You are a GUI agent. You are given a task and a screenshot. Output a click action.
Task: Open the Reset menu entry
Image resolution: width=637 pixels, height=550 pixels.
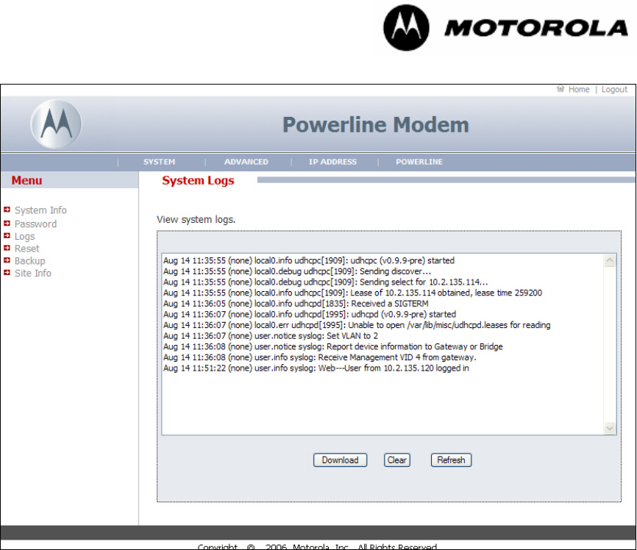pyautogui.click(x=26, y=249)
